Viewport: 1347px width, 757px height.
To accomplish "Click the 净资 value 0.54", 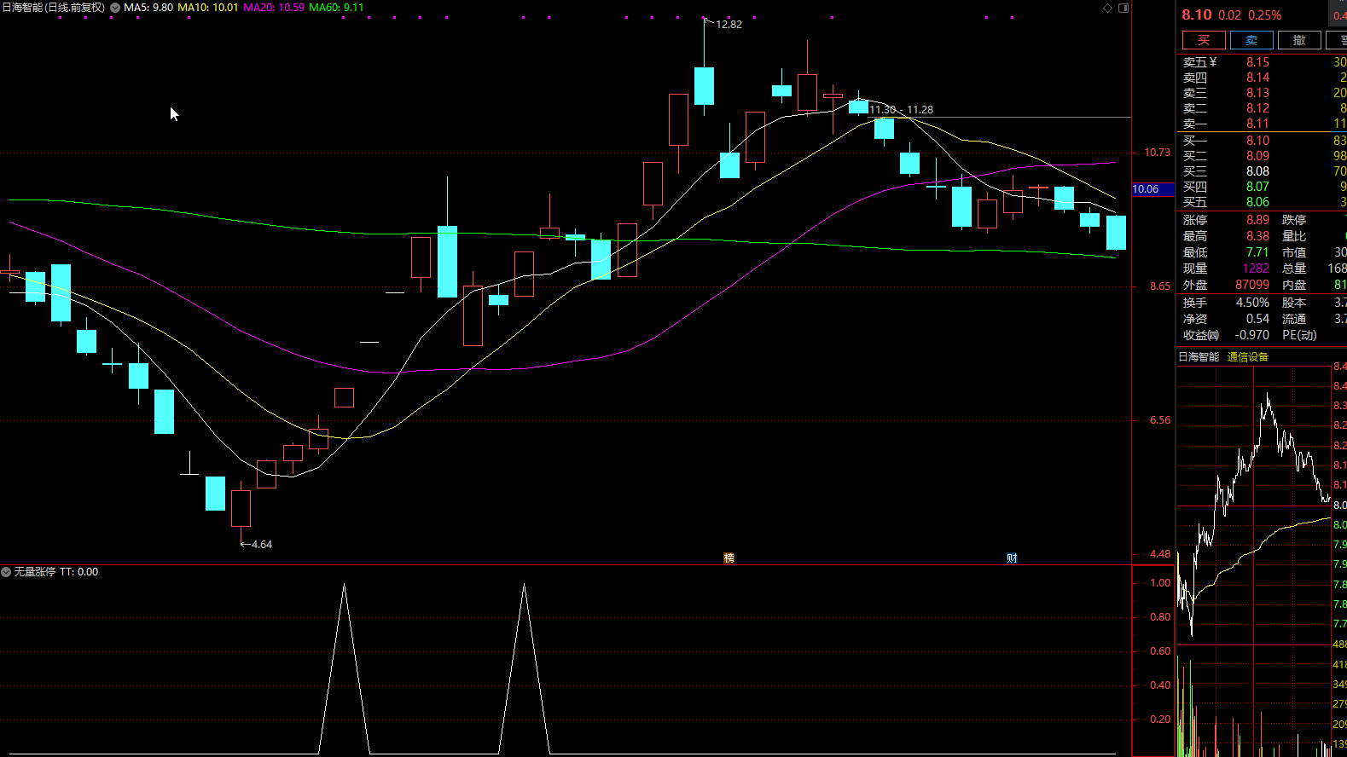I will pyautogui.click(x=1257, y=319).
